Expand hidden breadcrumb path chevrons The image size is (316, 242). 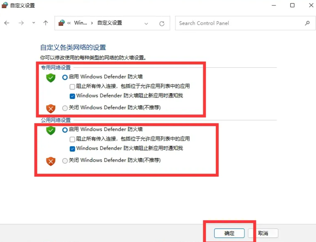click(x=69, y=23)
